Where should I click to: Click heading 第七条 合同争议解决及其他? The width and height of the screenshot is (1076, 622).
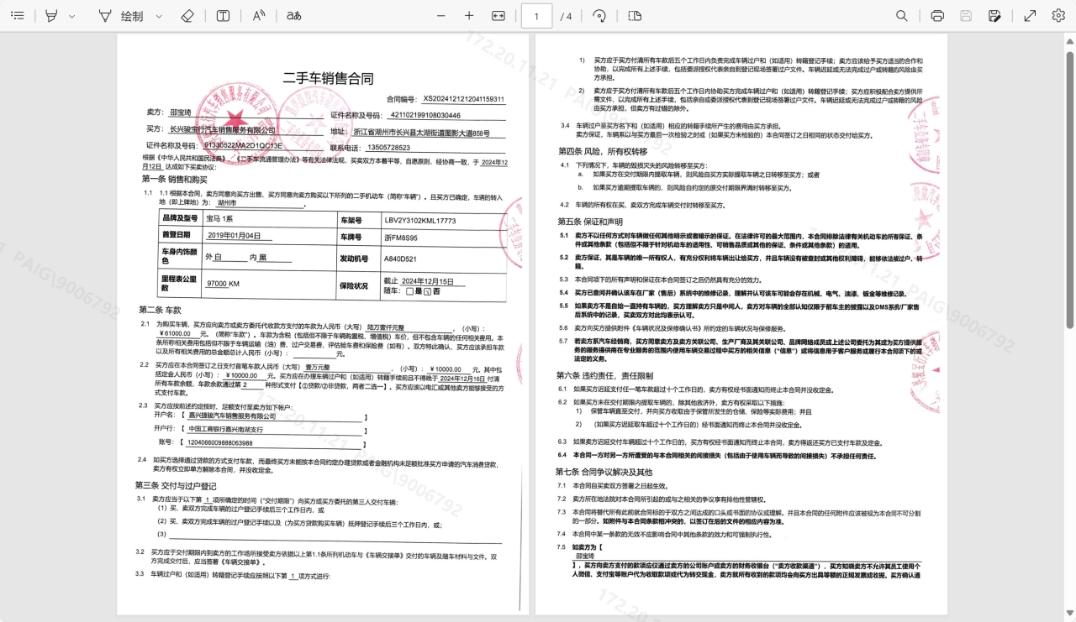click(x=604, y=472)
